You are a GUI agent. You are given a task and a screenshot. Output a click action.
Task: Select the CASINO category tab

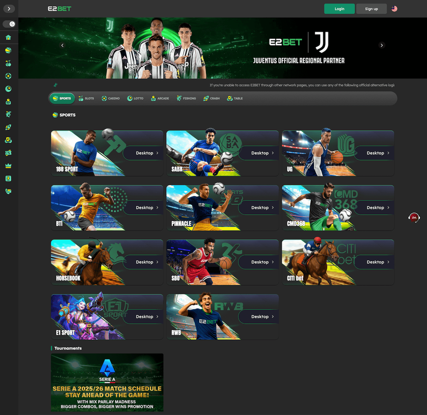coord(111,99)
